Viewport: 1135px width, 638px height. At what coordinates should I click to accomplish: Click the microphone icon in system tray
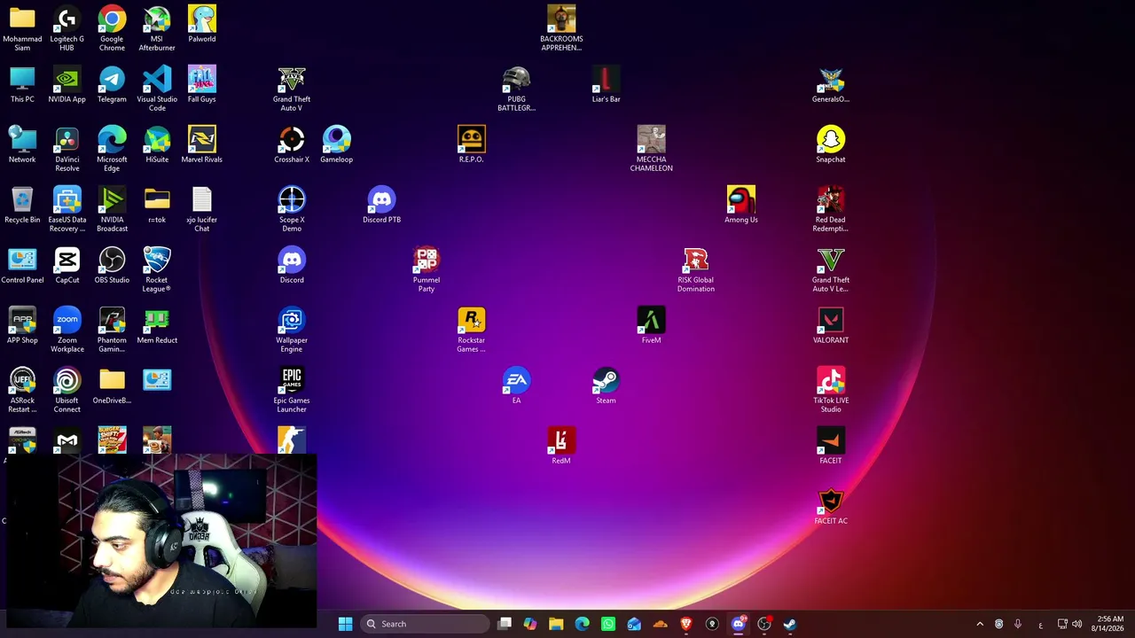[x=1018, y=624]
